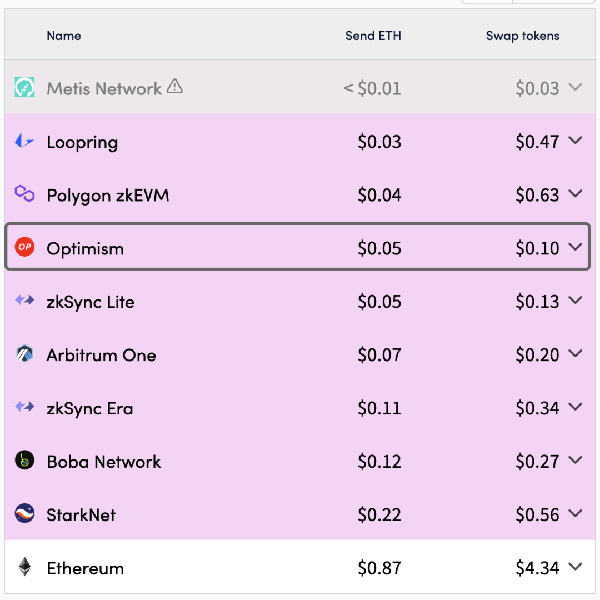Select the Loopring network icon
The image size is (600, 600).
24,141
